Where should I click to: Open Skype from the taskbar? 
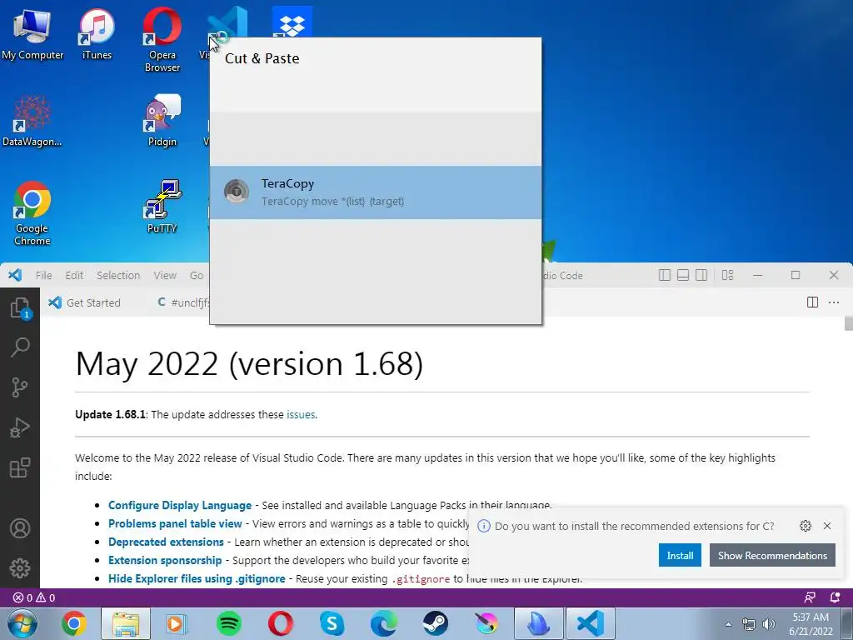click(332, 623)
